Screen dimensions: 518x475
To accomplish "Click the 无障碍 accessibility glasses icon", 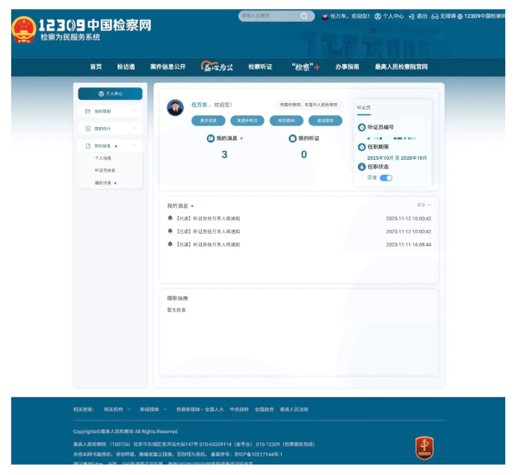I will click(435, 16).
